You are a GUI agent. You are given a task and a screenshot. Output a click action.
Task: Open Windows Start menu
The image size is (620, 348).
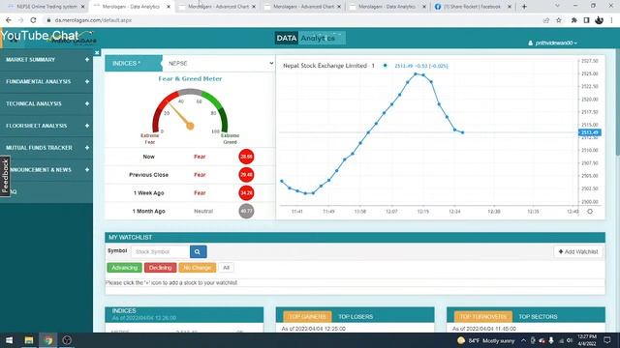coord(9,340)
